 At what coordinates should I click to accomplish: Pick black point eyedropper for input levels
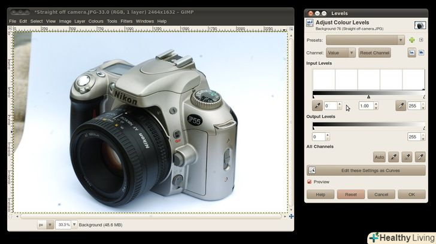tap(317, 106)
